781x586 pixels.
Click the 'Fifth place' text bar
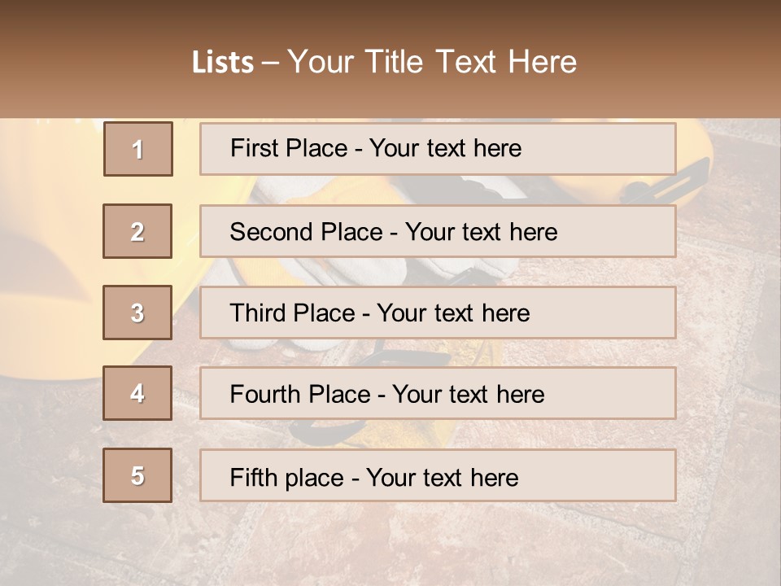(x=438, y=475)
